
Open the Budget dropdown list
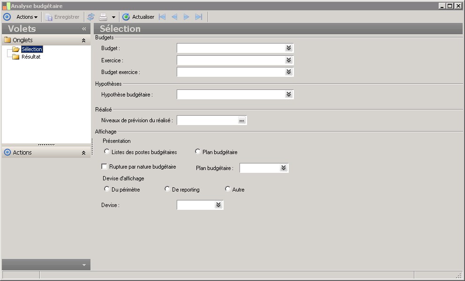click(x=289, y=48)
